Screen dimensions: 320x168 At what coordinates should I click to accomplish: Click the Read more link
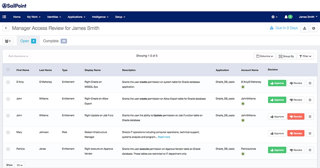tap(164, 137)
